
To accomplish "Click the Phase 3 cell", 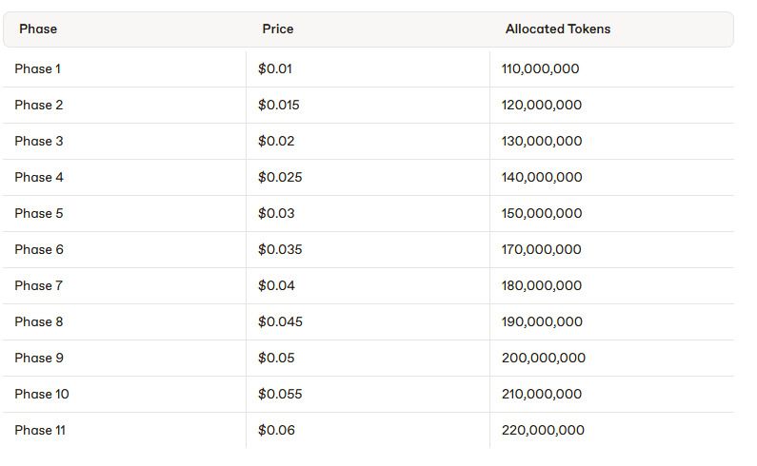I will pyautogui.click(x=39, y=141).
